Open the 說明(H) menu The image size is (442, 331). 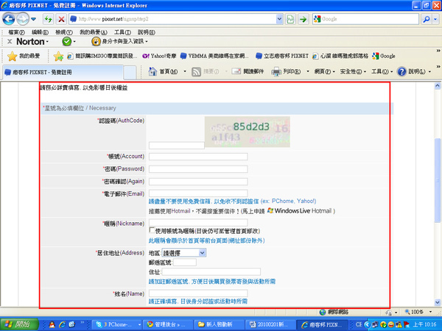147,32
